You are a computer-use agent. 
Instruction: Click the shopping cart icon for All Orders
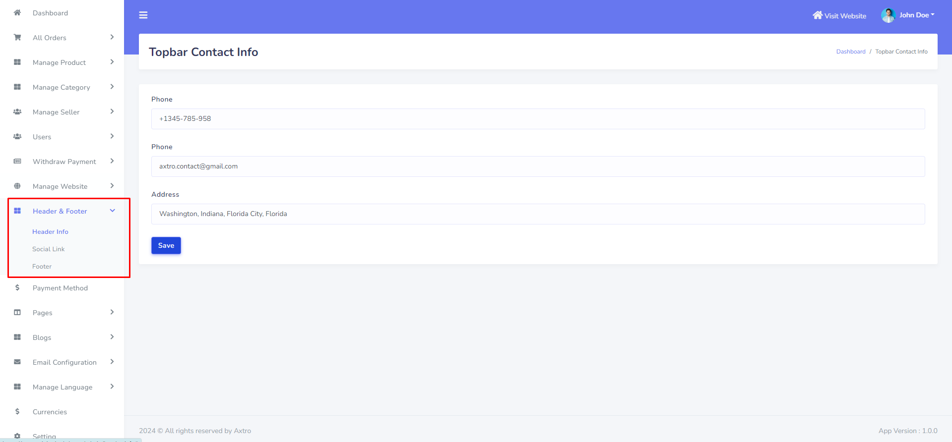pos(17,38)
